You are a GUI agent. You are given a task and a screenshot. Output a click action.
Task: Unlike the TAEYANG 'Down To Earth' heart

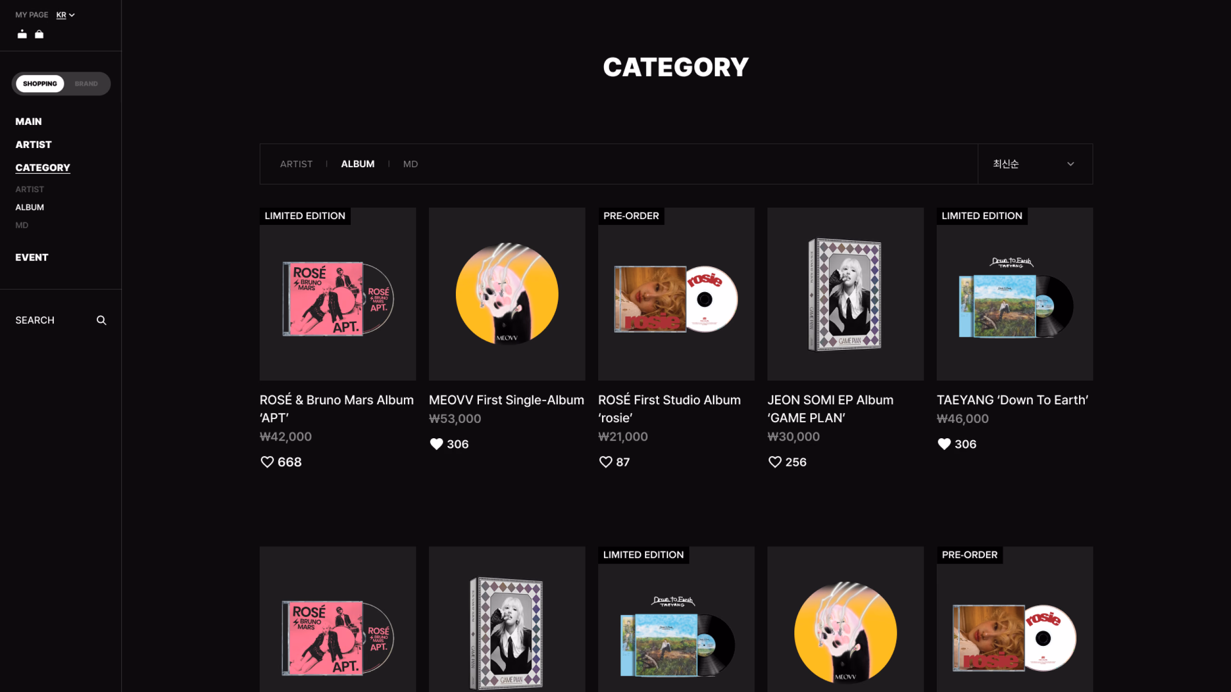944,444
